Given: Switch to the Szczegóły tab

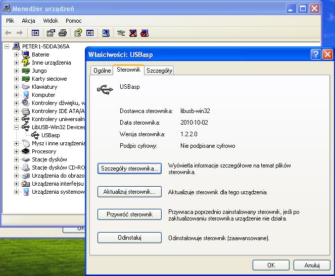Looking at the screenshot, I should click(x=159, y=71).
